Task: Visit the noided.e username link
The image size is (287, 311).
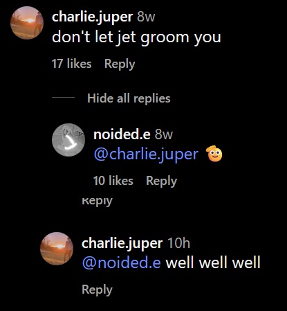Action: [x=122, y=134]
